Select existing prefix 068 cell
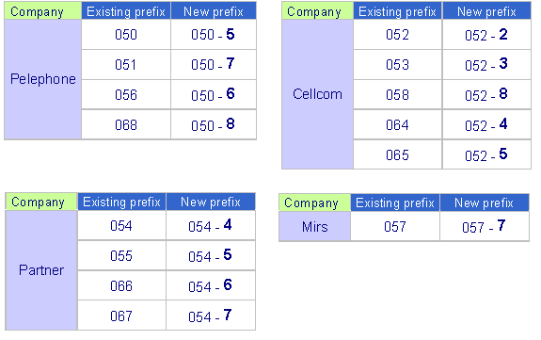Image resolution: width=541 pixels, height=340 pixels. 126,124
